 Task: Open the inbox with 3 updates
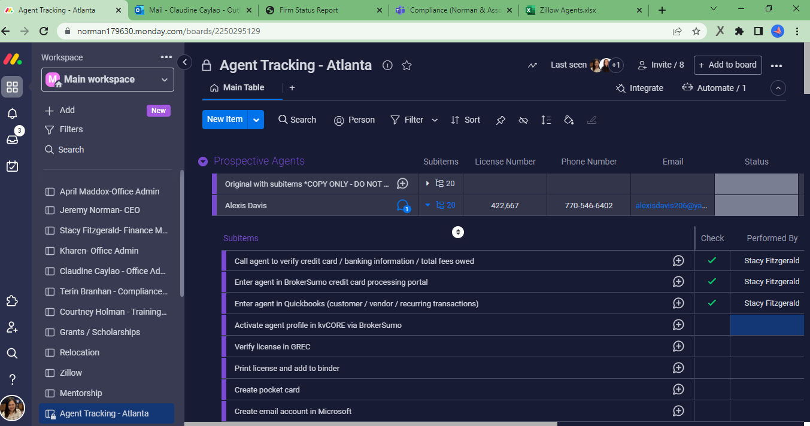point(12,139)
